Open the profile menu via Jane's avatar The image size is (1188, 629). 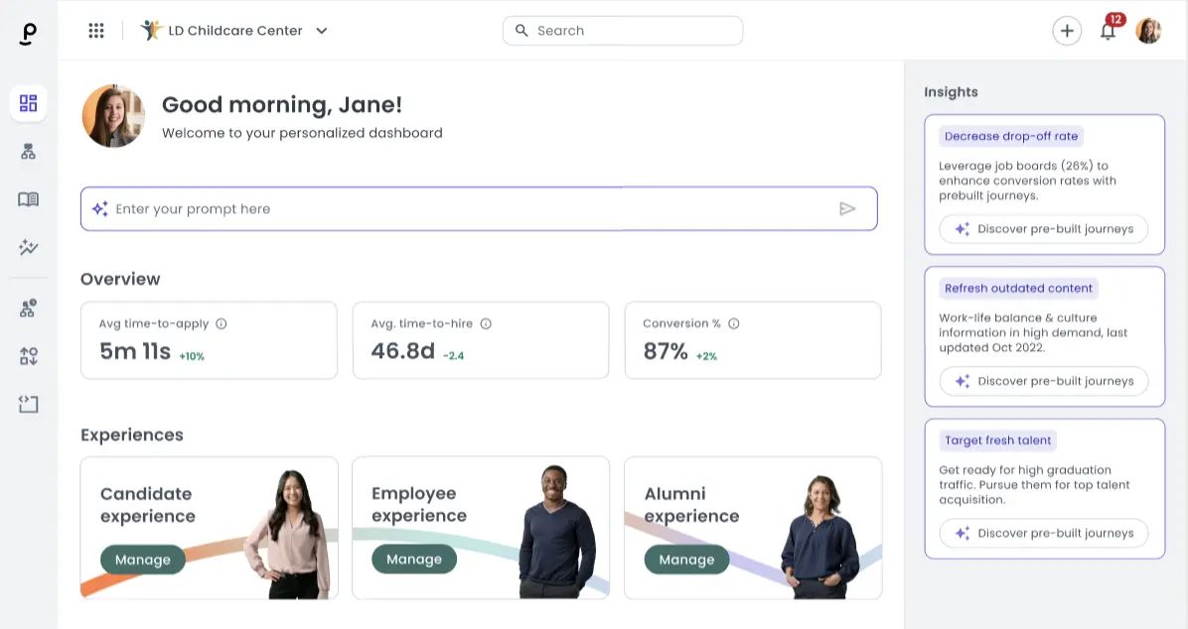1149,30
